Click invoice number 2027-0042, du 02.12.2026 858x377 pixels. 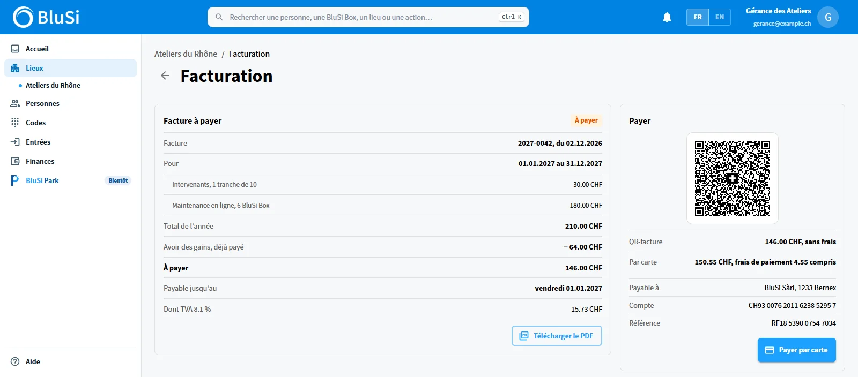(560, 143)
